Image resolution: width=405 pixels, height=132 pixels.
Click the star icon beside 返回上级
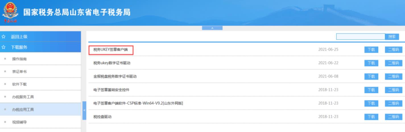tap(4, 37)
